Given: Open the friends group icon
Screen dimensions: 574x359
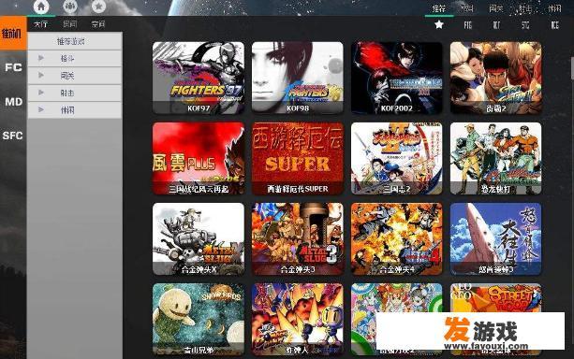Looking at the screenshot, I should tap(70, 7).
